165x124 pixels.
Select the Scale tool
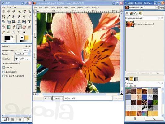(9, 22)
